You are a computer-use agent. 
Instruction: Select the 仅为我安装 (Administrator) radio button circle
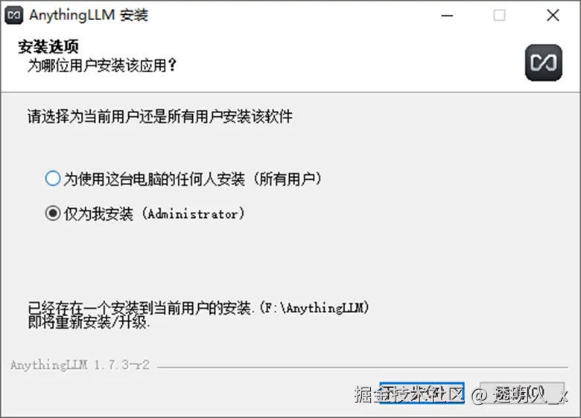(x=53, y=213)
